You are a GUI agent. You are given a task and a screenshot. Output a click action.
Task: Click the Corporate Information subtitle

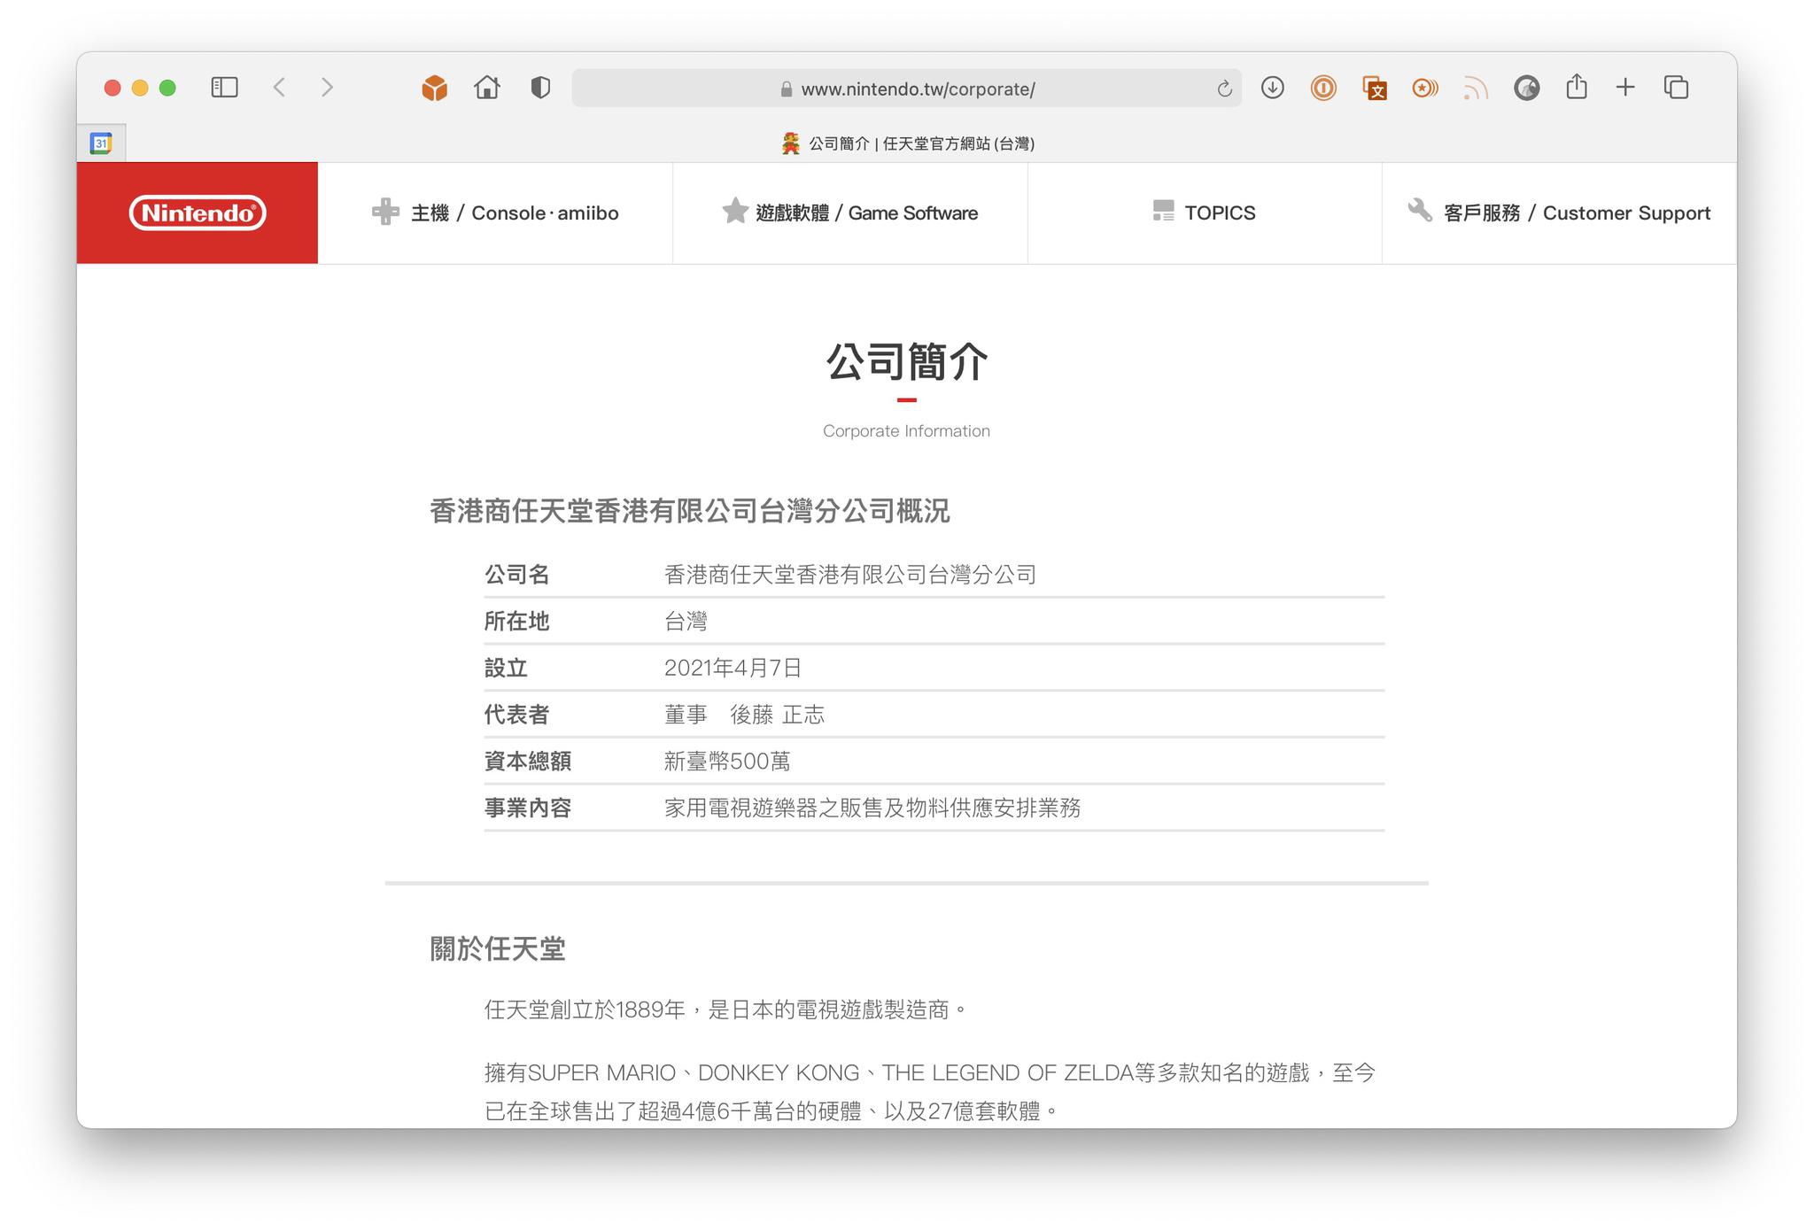click(x=906, y=431)
